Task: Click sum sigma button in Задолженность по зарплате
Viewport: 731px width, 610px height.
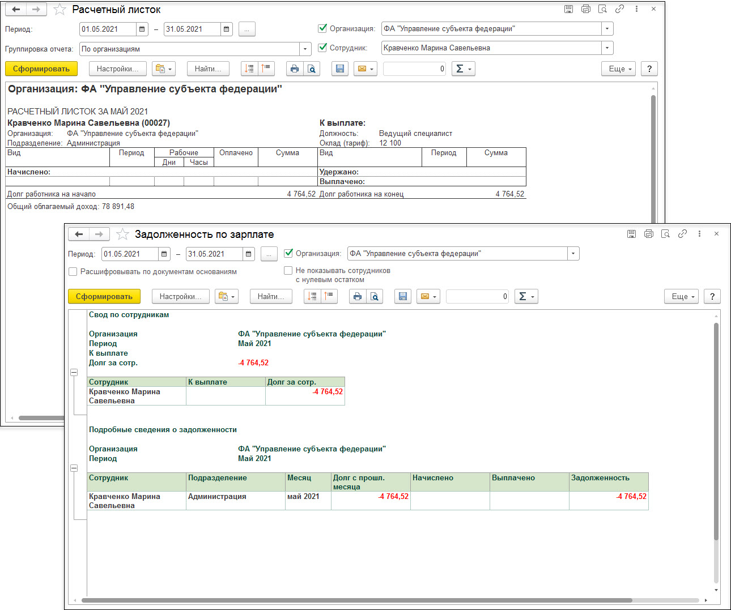Action: (x=526, y=296)
